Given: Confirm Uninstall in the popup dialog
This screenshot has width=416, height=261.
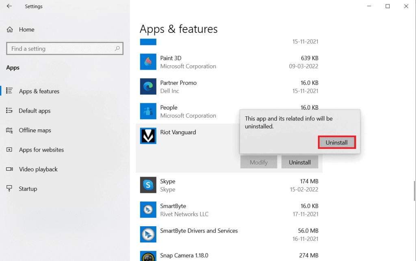Looking at the screenshot, I should [337, 142].
